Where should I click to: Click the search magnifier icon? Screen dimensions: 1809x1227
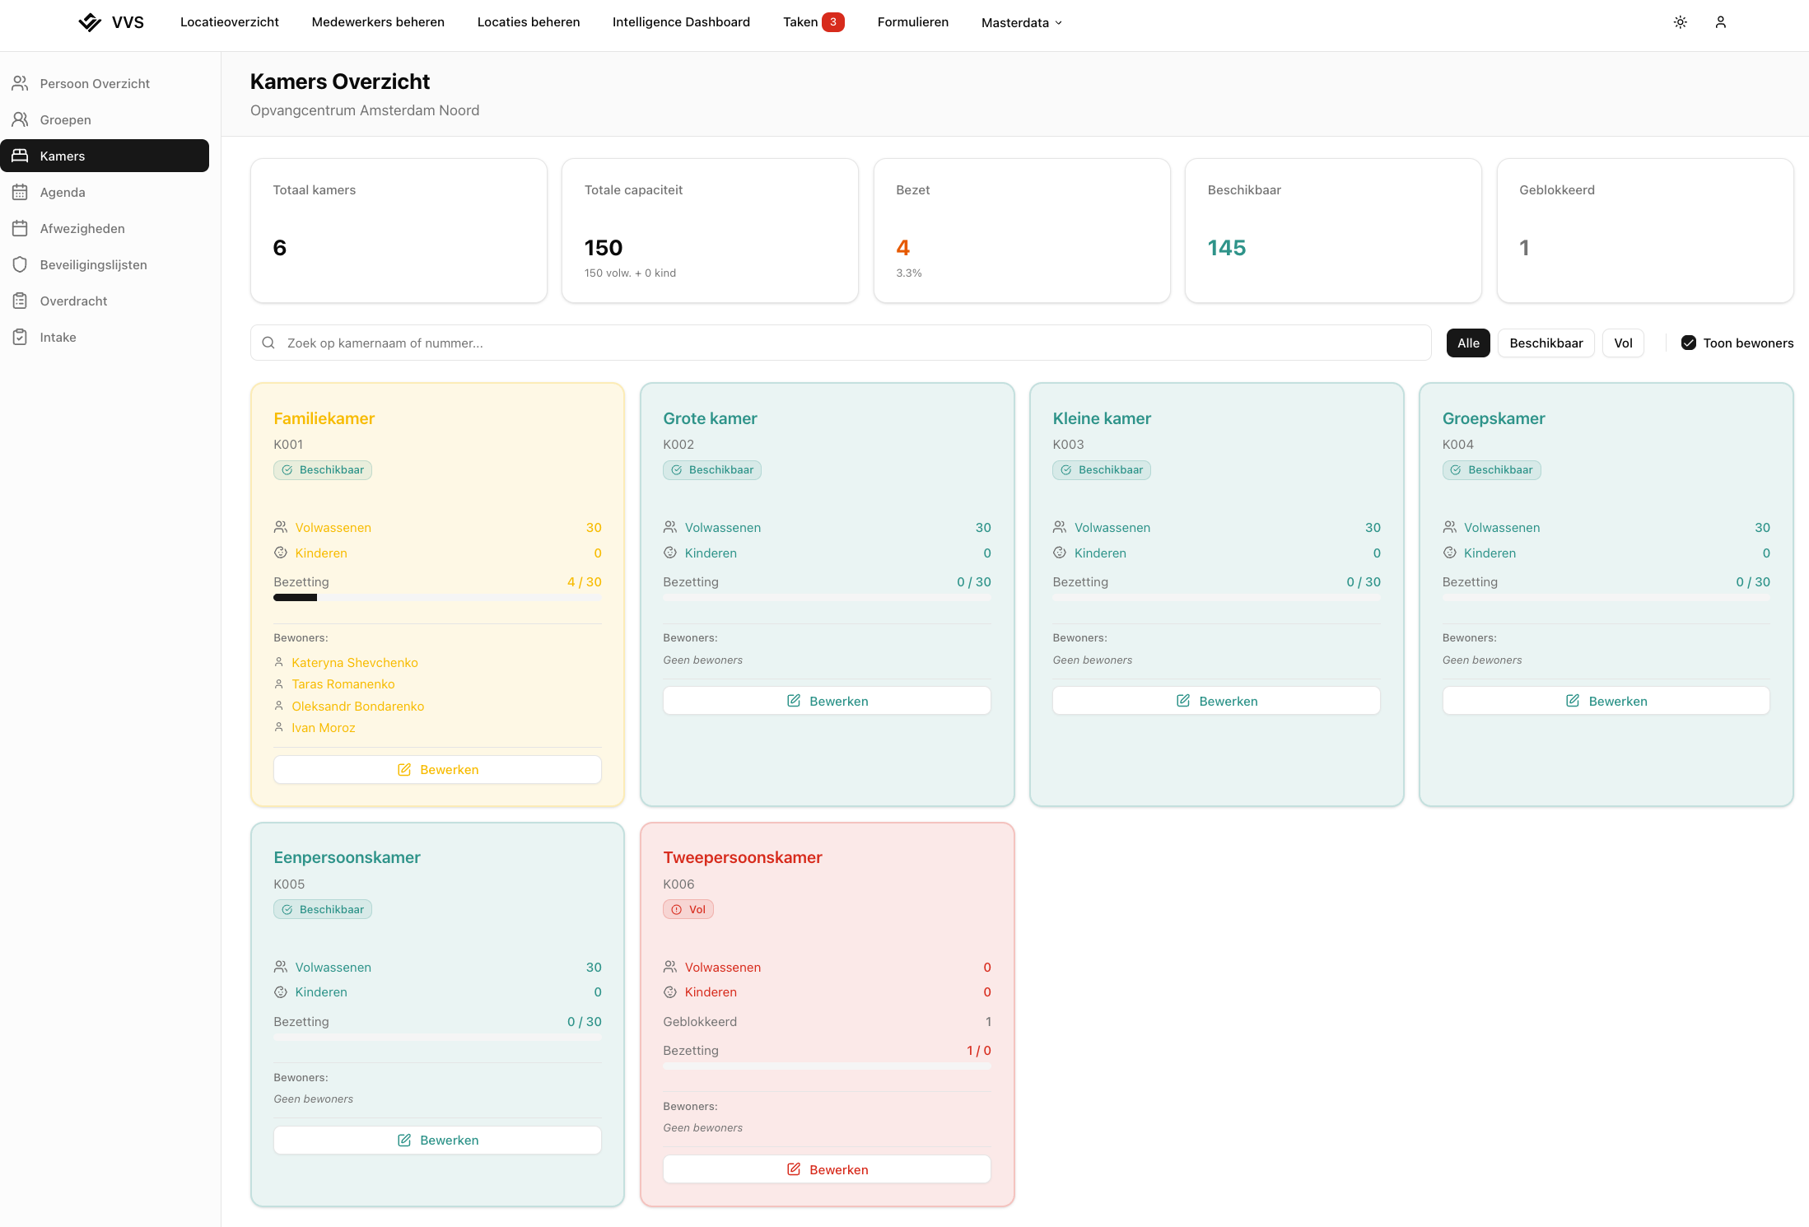(x=268, y=343)
